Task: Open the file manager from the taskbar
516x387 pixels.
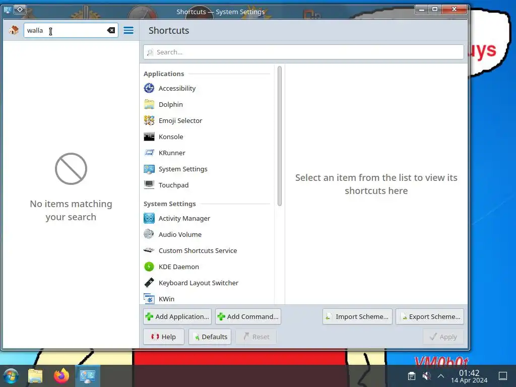Action: tap(35, 376)
